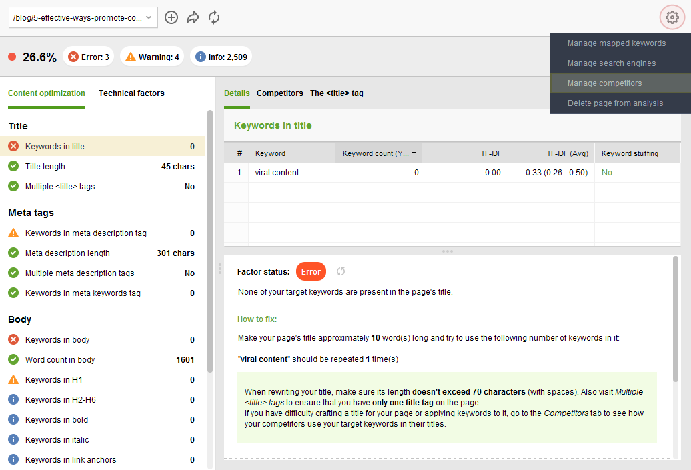Filter by Info: 2,509 badge
The image size is (691, 470).
pos(221,57)
